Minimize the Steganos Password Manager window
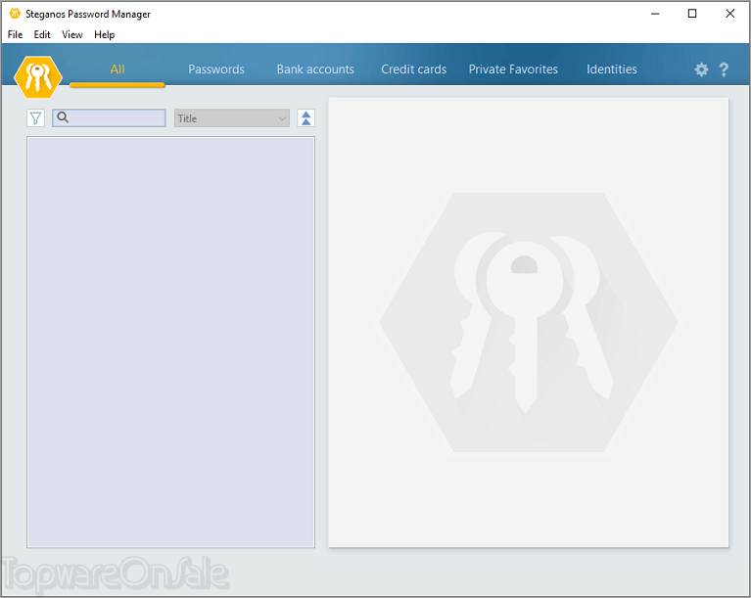 coord(655,14)
